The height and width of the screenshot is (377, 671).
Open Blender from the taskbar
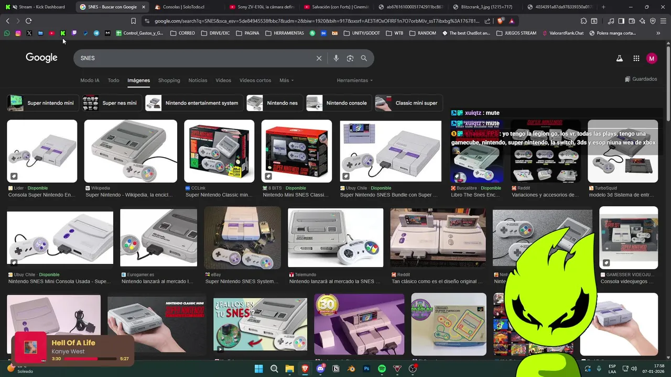tap(351, 369)
